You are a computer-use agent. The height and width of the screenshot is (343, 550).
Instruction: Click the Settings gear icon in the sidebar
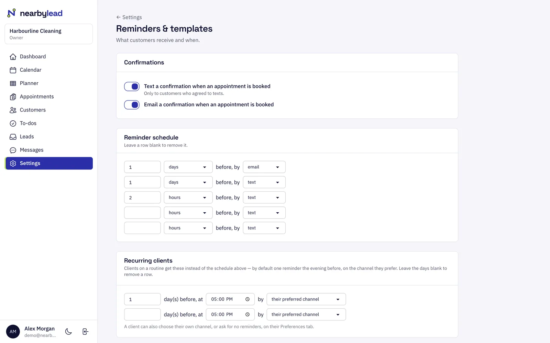coord(13,164)
